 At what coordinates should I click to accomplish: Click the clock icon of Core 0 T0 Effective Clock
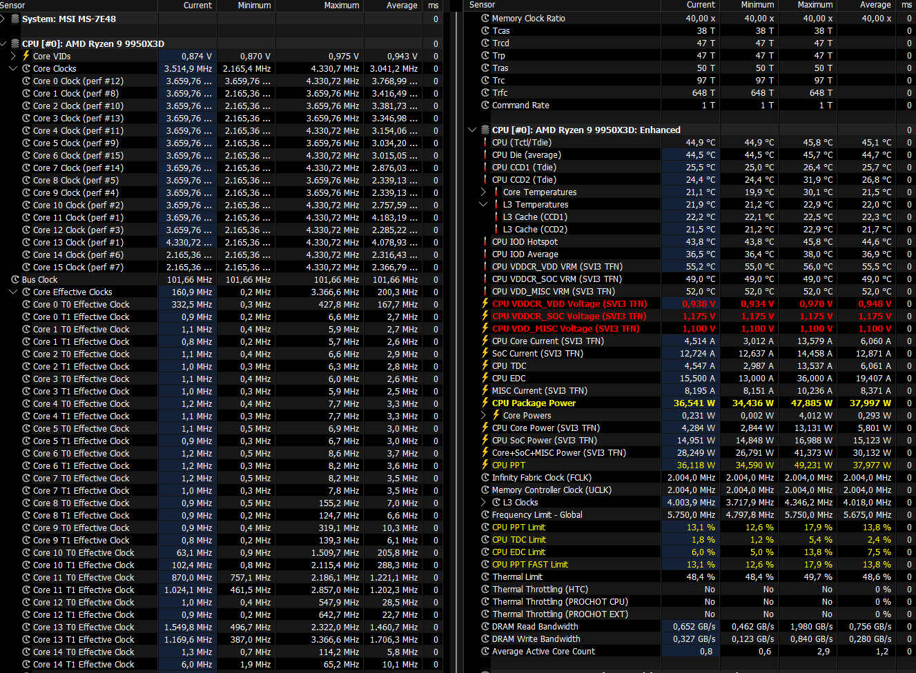pos(26,304)
